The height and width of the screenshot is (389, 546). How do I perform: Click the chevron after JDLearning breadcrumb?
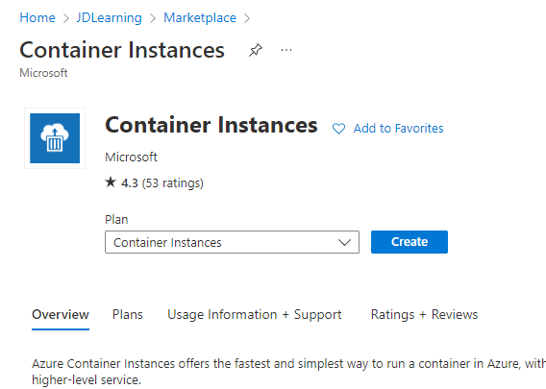point(153,18)
